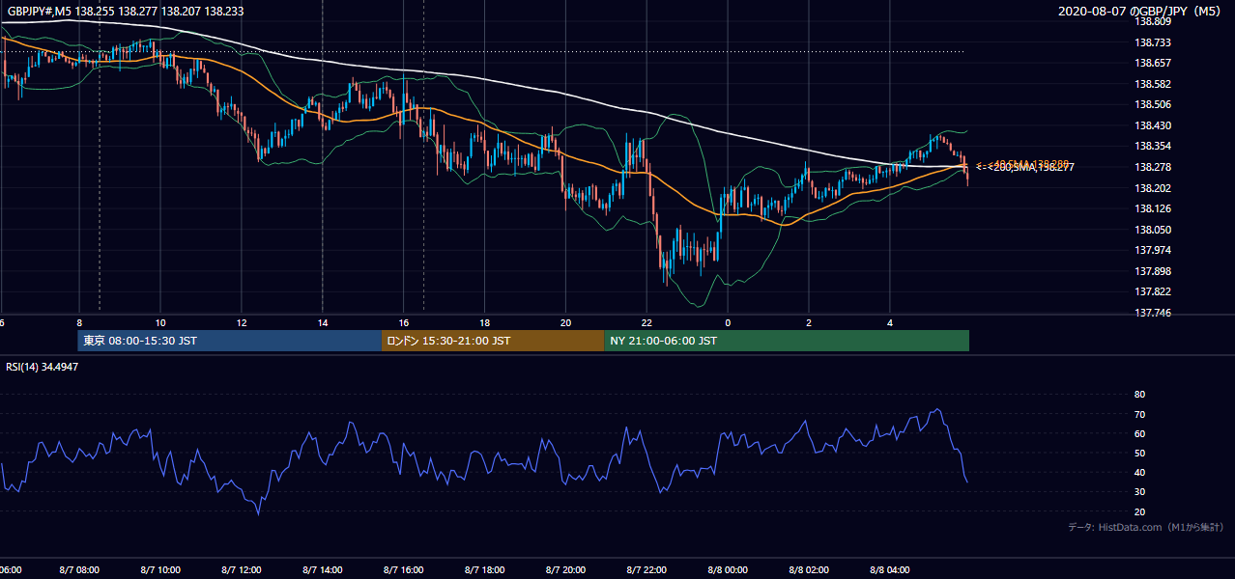Click hour mark 0 under price chart
Viewport: 1235px width, 579px height.
pos(728,323)
